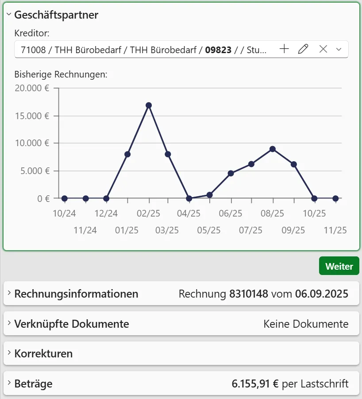Click inside the Kreditor input field
362x399 pixels.
coord(133,49)
